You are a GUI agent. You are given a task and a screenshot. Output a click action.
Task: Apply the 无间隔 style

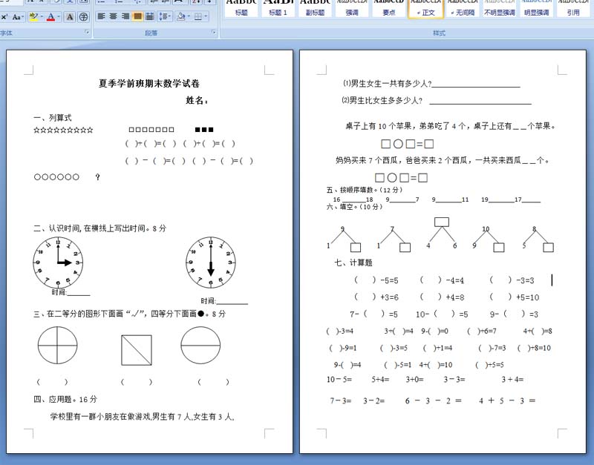(x=463, y=8)
